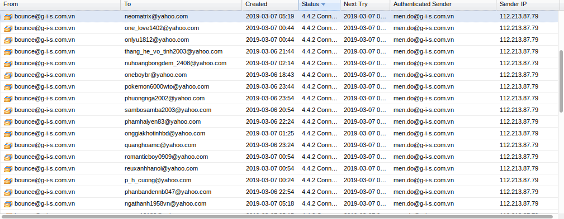Screen dimensions: 564x219
Task: Click the mail icon in the p_h_cuong row
Action: 8,181
